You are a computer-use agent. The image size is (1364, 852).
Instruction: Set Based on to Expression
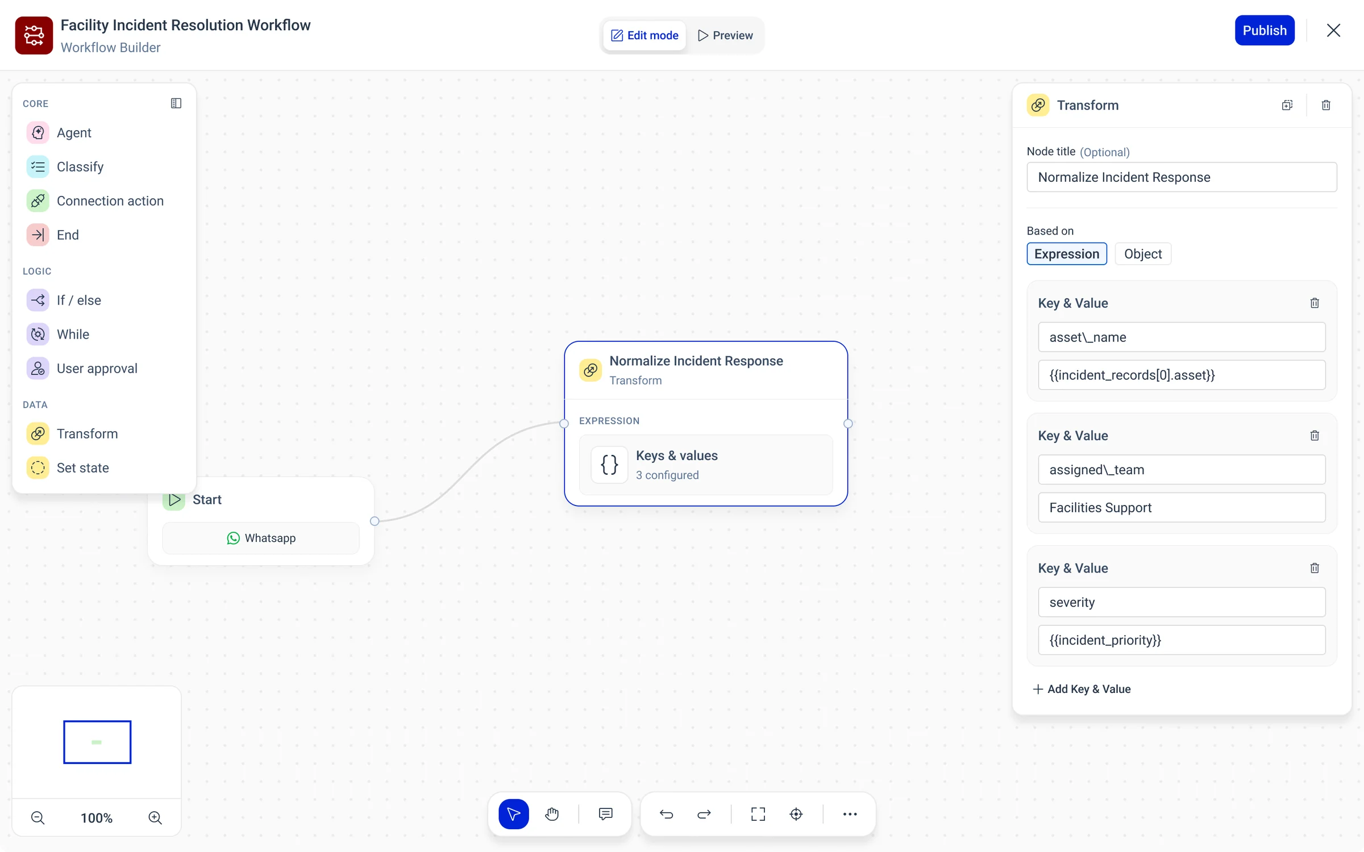(x=1067, y=254)
